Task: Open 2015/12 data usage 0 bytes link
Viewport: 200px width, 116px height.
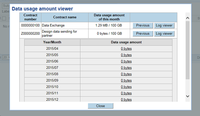Action: [x=126, y=99]
